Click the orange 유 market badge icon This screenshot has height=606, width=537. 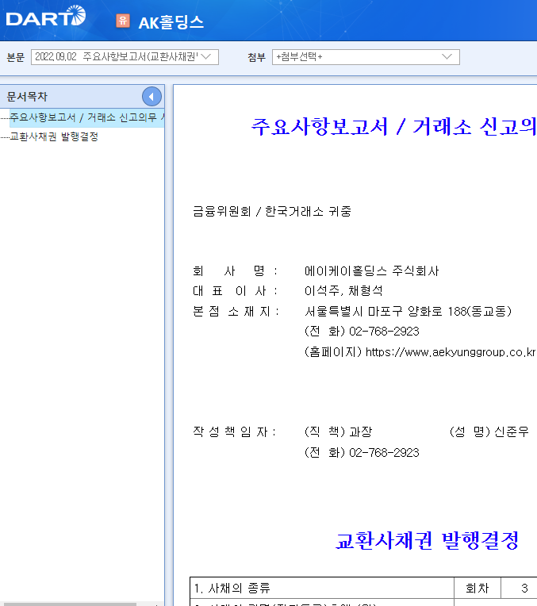(x=123, y=21)
